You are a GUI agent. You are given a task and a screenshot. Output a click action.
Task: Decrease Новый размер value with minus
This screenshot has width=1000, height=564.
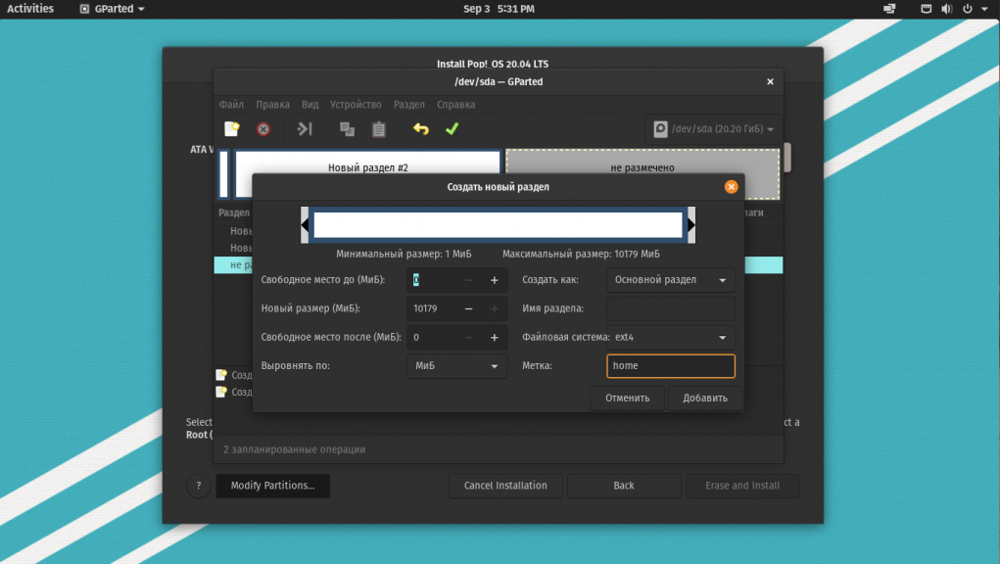pyautogui.click(x=468, y=309)
